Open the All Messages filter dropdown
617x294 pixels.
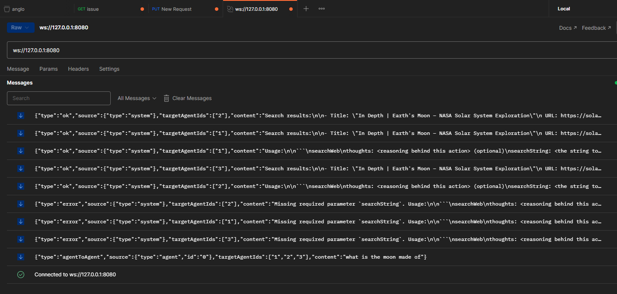(x=137, y=98)
